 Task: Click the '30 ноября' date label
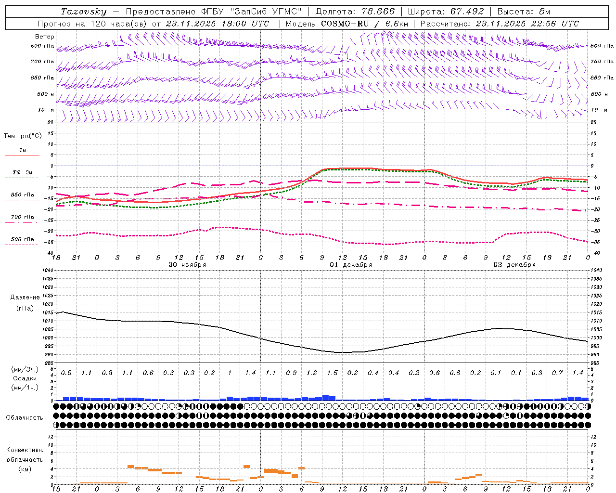tap(187, 265)
